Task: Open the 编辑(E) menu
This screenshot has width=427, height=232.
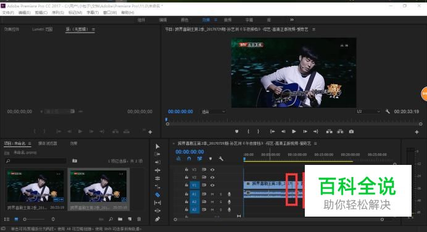Action: pos(25,12)
